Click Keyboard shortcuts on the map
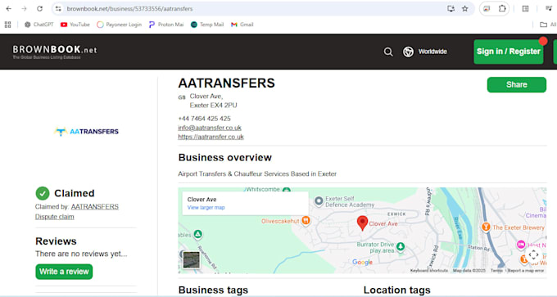The height and width of the screenshot is (297, 557). click(x=428, y=271)
